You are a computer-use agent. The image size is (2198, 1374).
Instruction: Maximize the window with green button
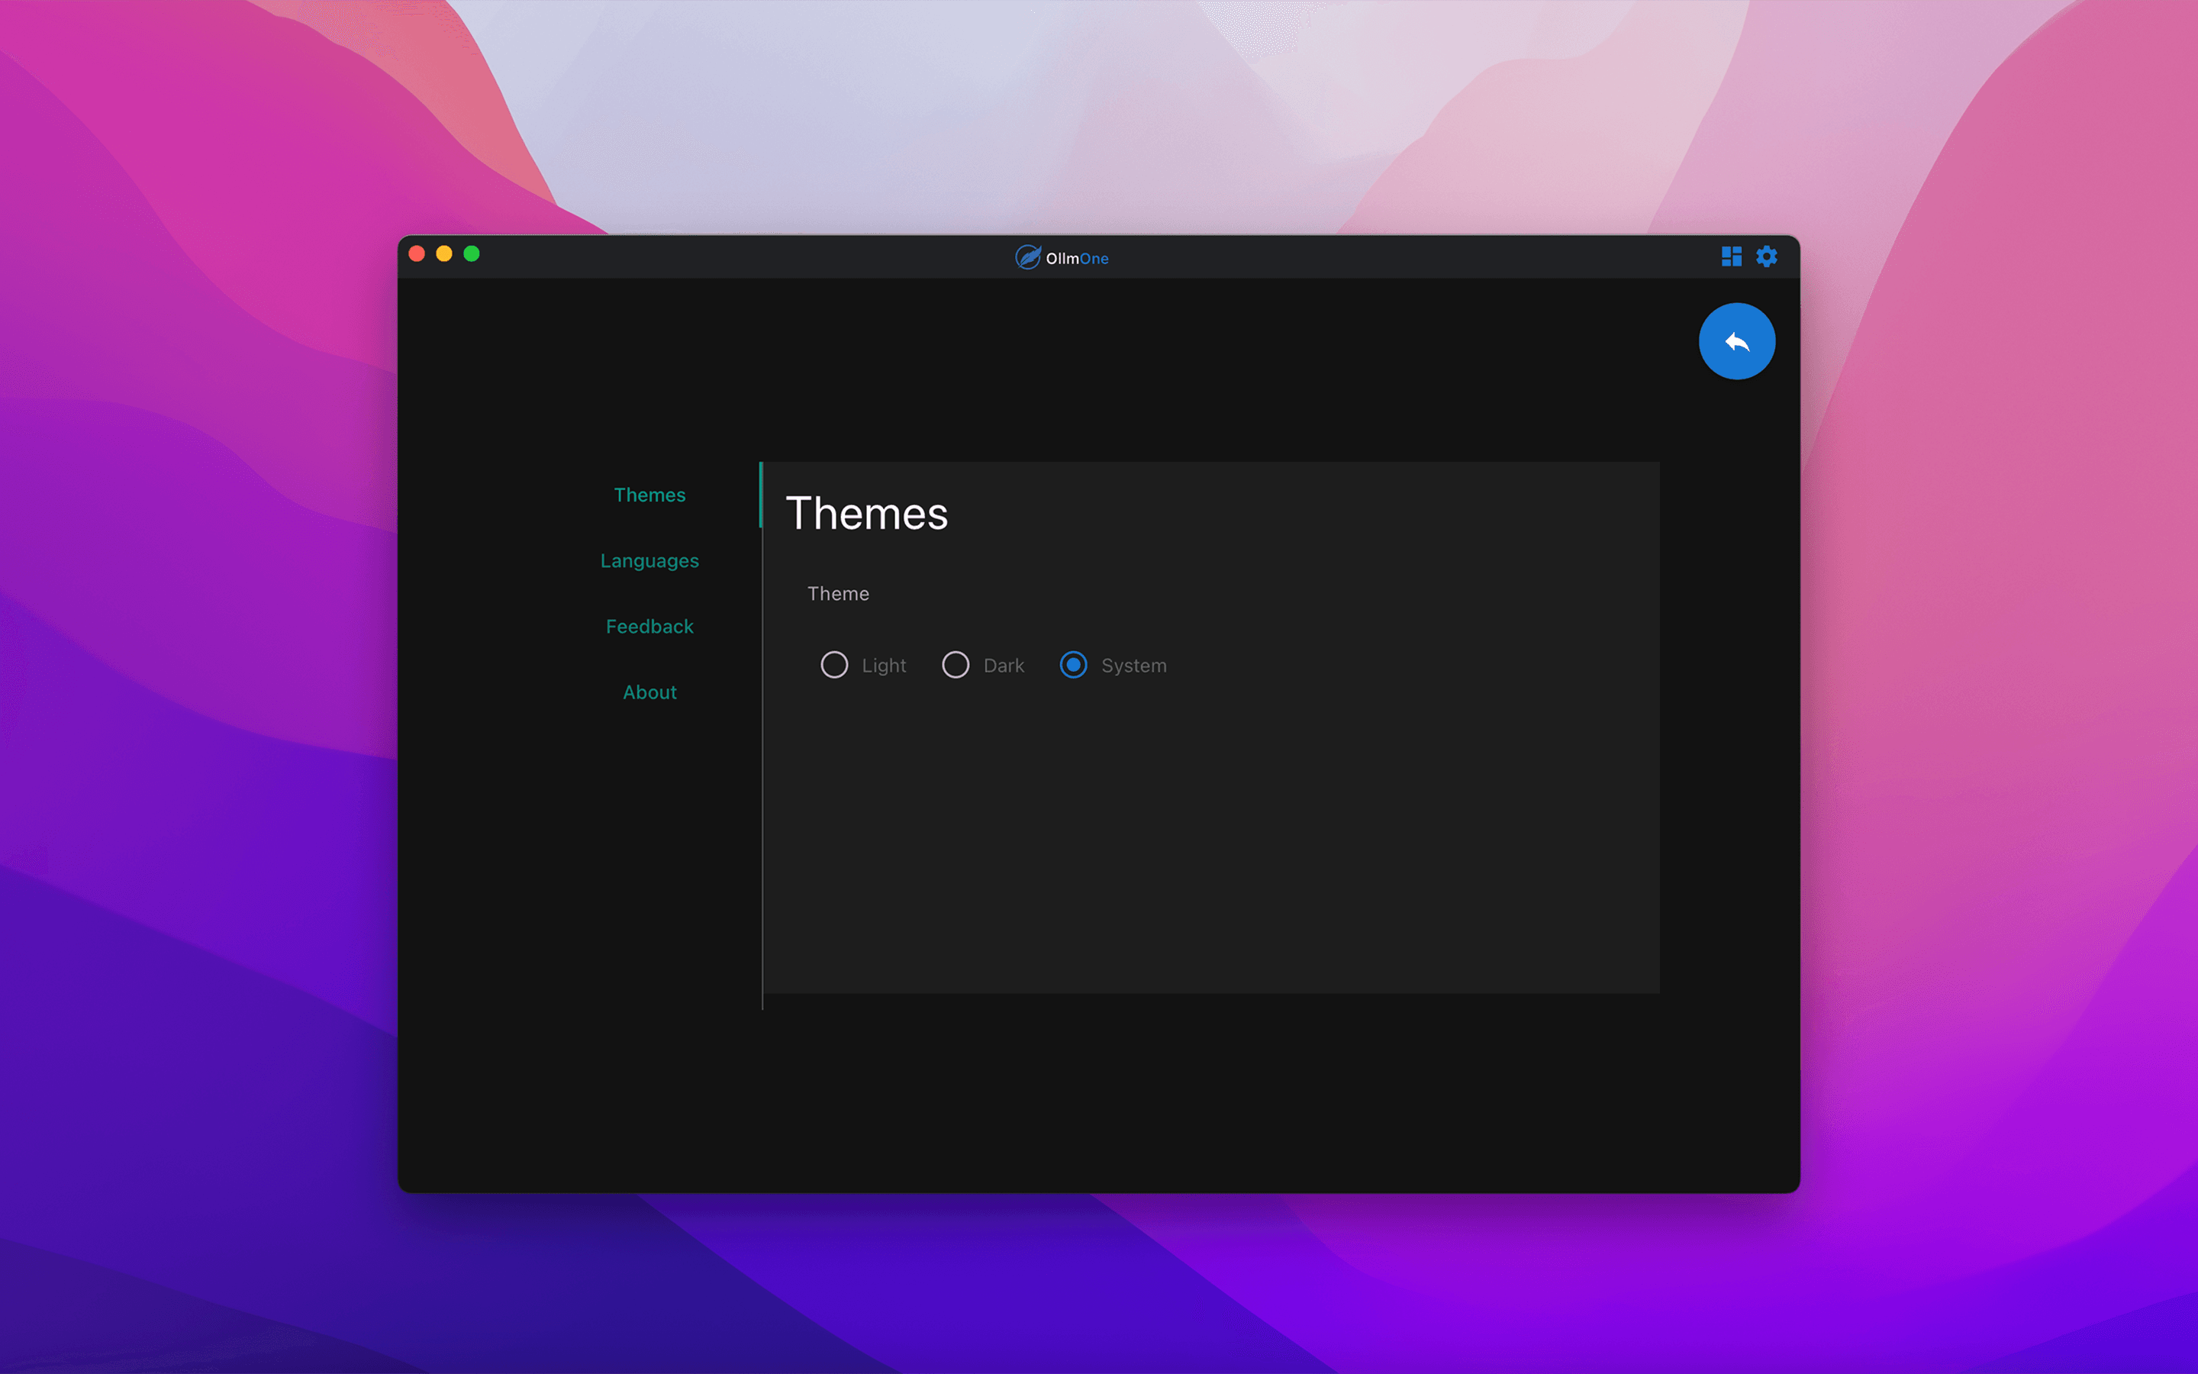[x=472, y=253]
